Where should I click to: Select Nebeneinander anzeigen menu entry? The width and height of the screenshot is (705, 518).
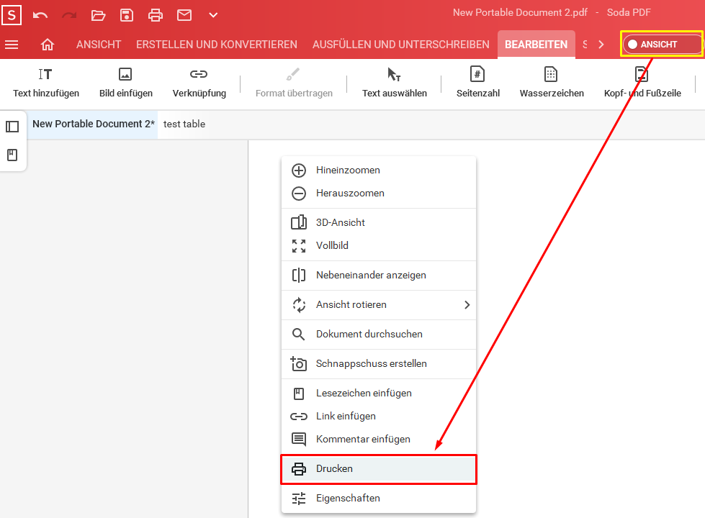pyautogui.click(x=379, y=275)
